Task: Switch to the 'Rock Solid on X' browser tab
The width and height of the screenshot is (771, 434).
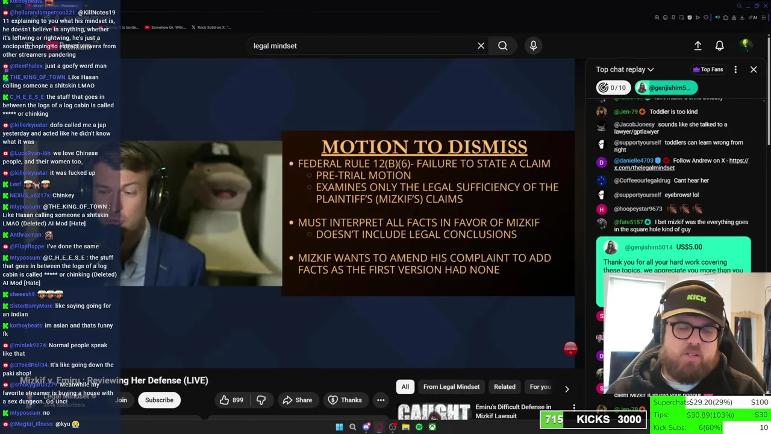Action: click(211, 27)
